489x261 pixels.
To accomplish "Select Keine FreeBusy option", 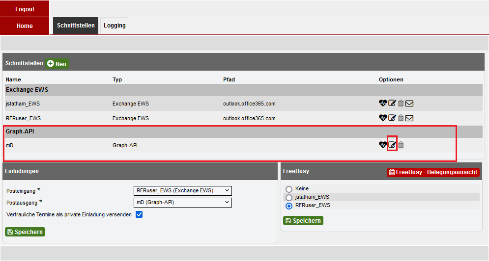I will pos(289,189).
